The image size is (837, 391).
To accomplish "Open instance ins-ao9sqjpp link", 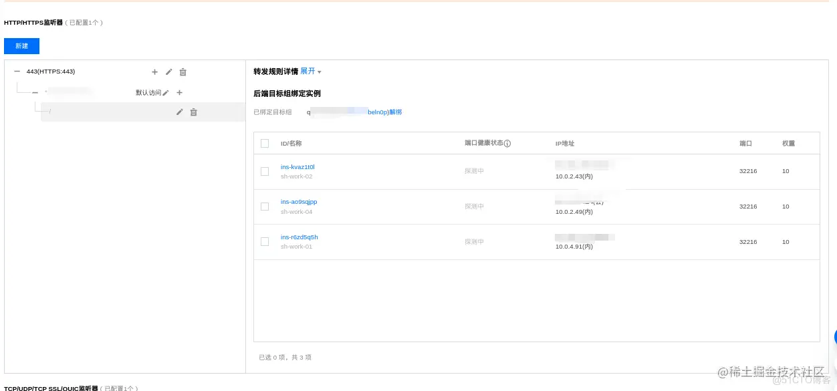I will [299, 201].
